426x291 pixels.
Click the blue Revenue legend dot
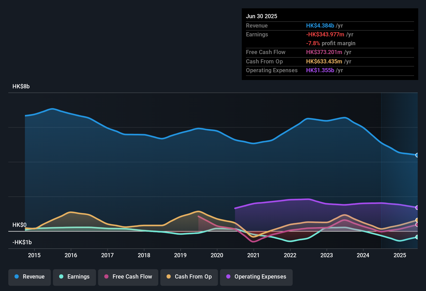click(16, 277)
